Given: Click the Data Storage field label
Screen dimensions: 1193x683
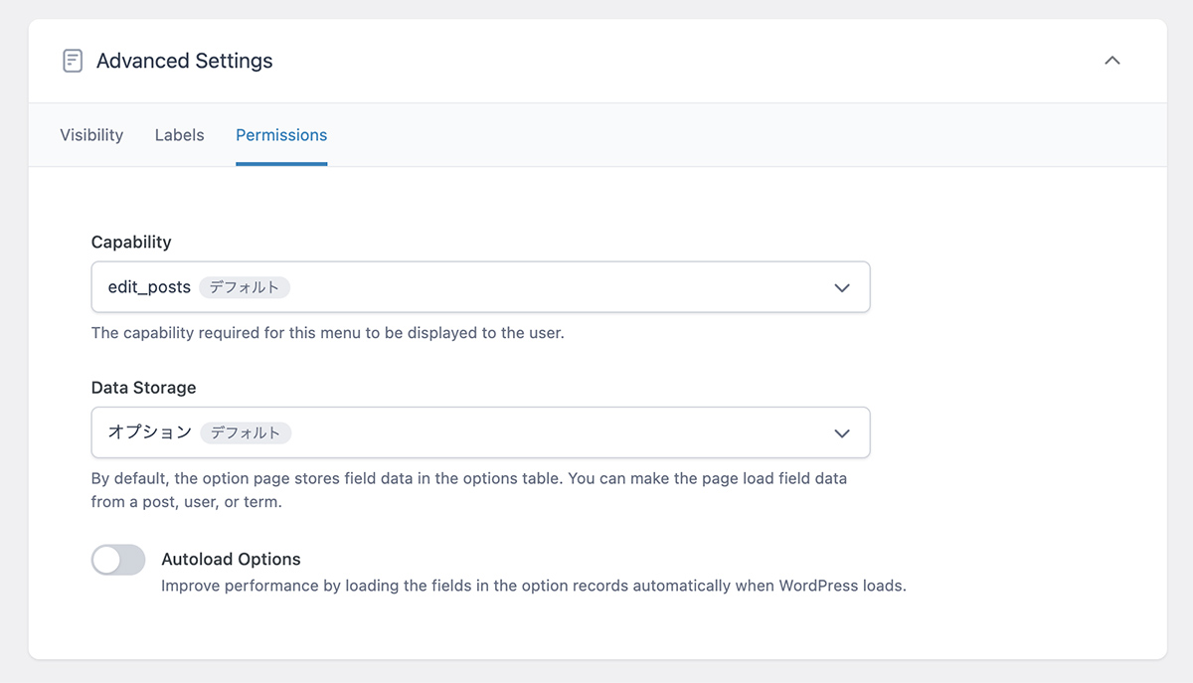Looking at the screenshot, I should coord(143,388).
